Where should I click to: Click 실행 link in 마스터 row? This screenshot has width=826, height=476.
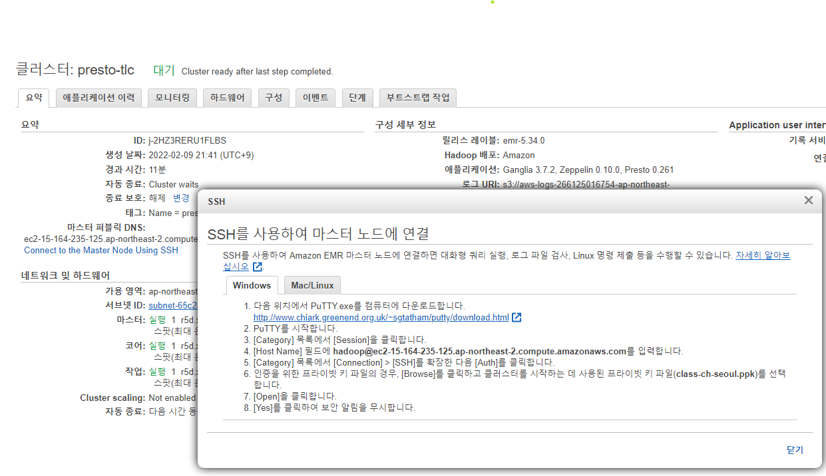(157, 320)
